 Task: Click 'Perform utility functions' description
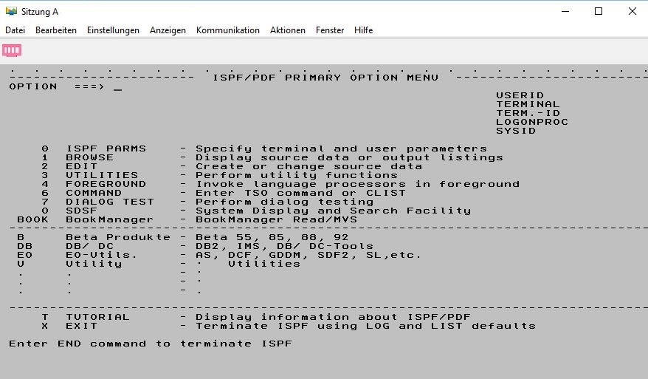297,175
